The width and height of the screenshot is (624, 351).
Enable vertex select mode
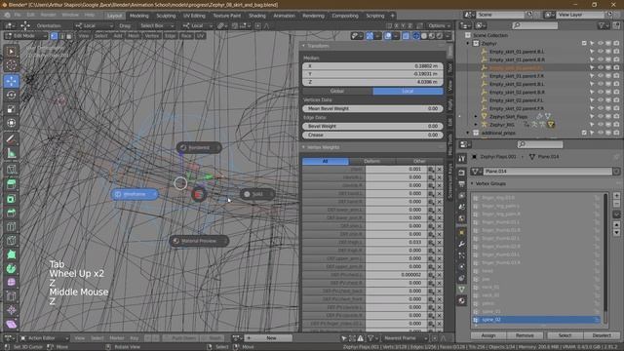point(54,36)
